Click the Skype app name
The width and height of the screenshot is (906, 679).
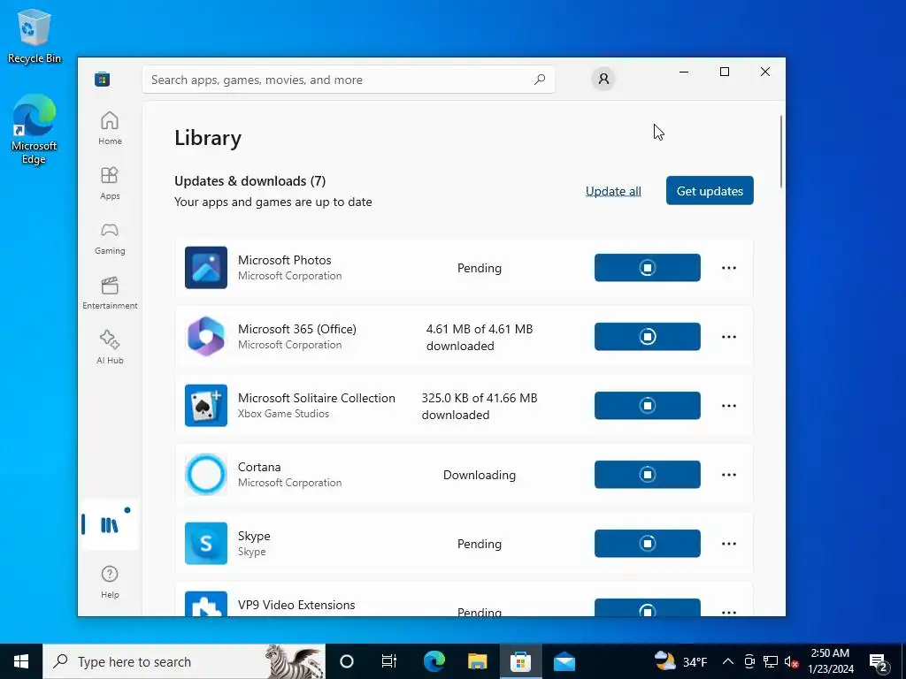pyautogui.click(x=254, y=536)
